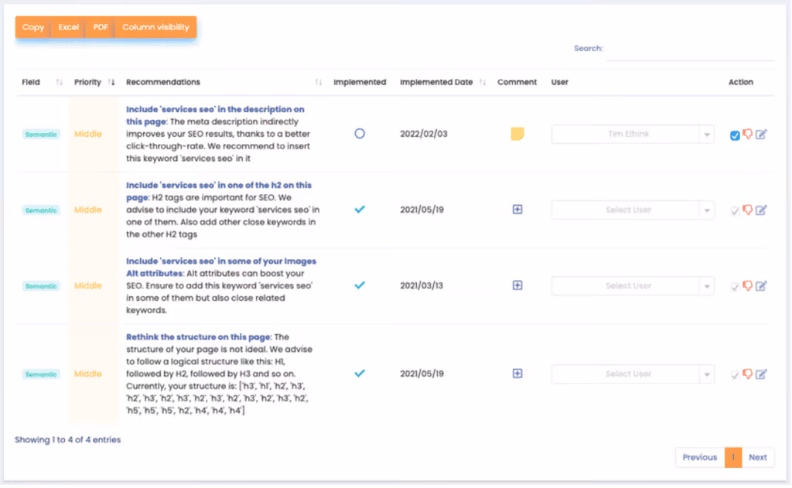The width and height of the screenshot is (792, 488).
Task: Click the 'Showing 1 to 4 of 4 entries' text
Action: (x=68, y=440)
